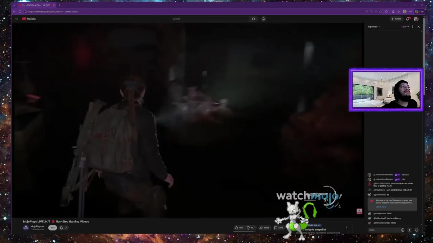Open Super Chat dollar icon

pyautogui.click(x=409, y=230)
